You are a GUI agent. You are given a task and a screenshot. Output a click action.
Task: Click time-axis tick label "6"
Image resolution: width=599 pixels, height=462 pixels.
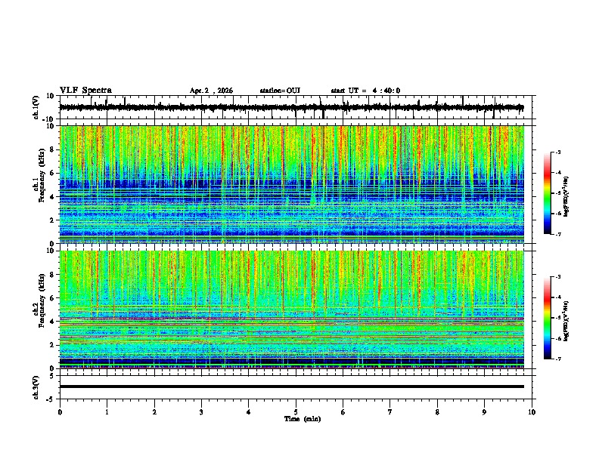click(343, 412)
